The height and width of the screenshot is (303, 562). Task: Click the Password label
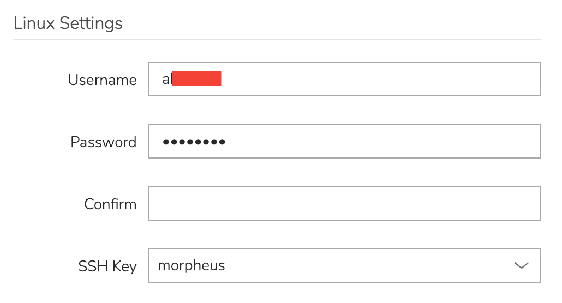[x=104, y=142]
